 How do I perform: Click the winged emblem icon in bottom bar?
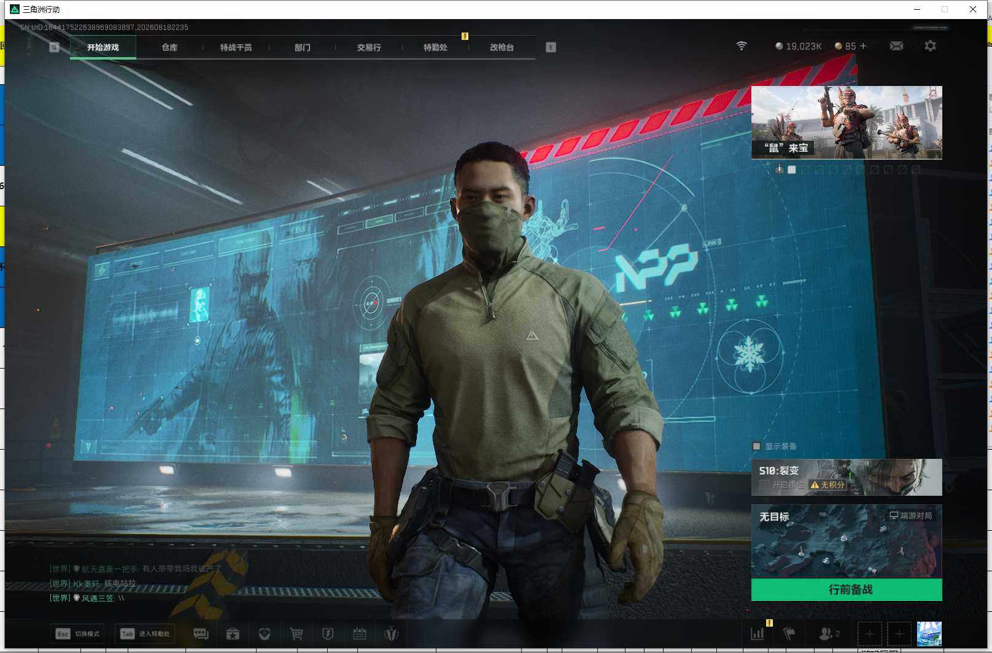coord(391,634)
